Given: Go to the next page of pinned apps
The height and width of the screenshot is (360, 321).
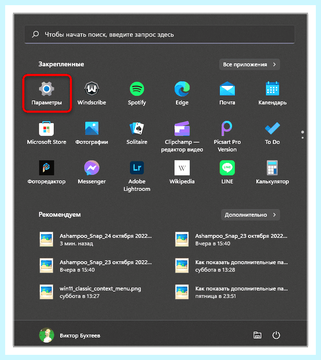Looking at the screenshot, I should point(302,138).
